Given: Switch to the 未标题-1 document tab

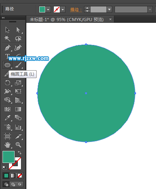Looking at the screenshot, I should point(67,19).
